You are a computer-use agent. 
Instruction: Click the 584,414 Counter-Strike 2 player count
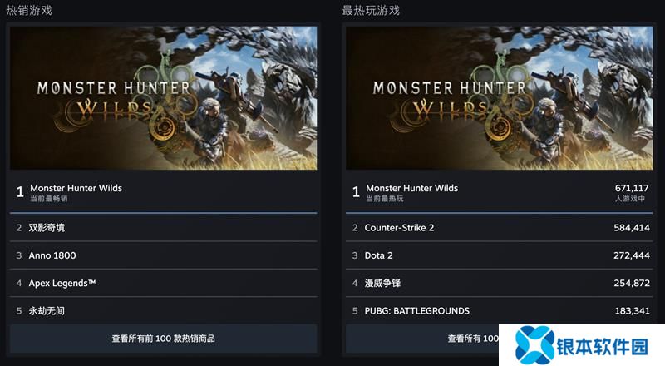click(x=632, y=228)
